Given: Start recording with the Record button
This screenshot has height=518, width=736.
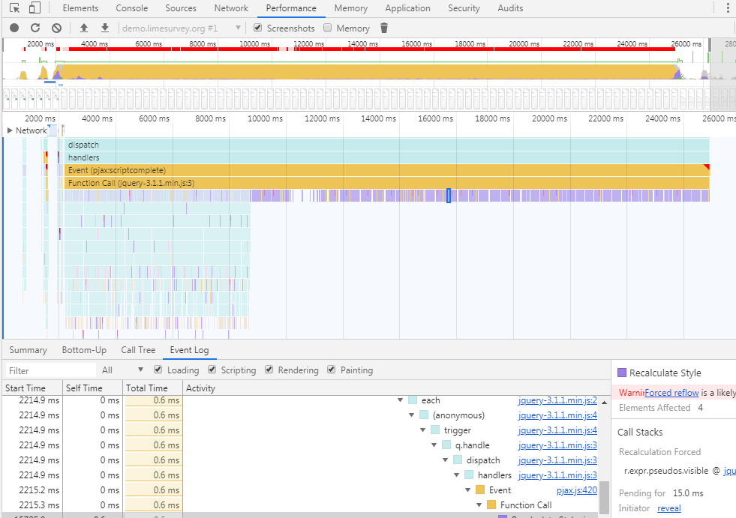Looking at the screenshot, I should [14, 28].
